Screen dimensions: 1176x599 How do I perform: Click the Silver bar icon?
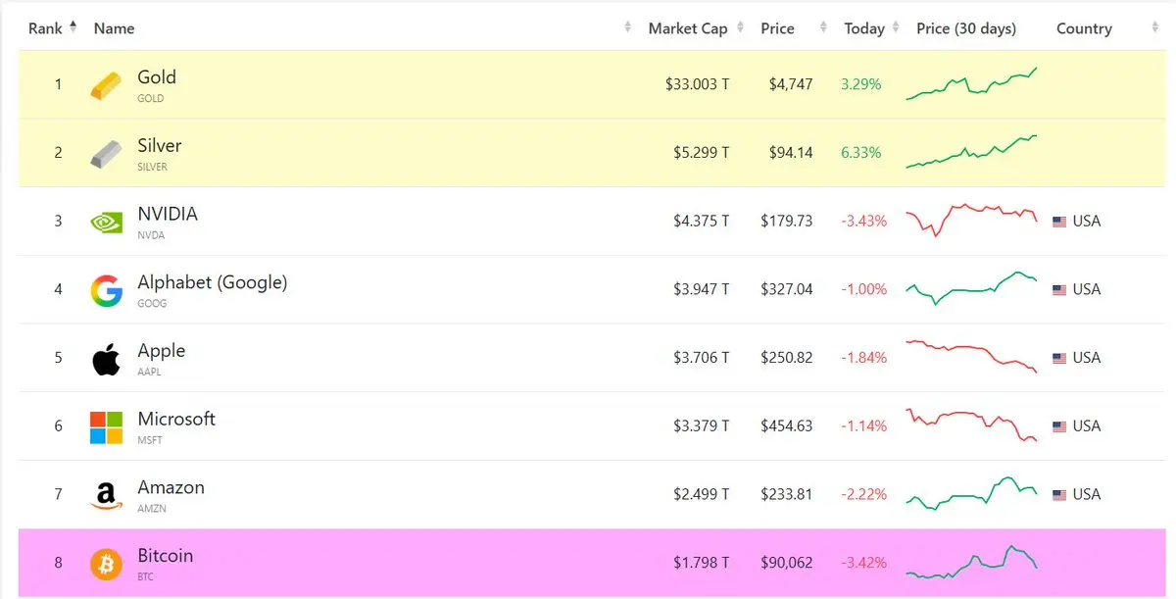[107, 153]
